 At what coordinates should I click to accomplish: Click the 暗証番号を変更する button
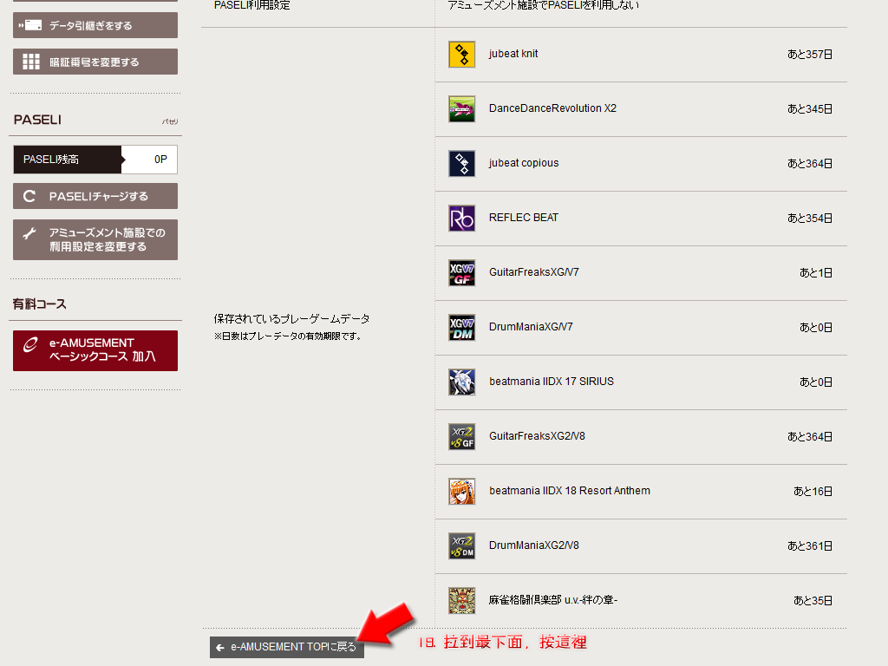click(x=95, y=62)
